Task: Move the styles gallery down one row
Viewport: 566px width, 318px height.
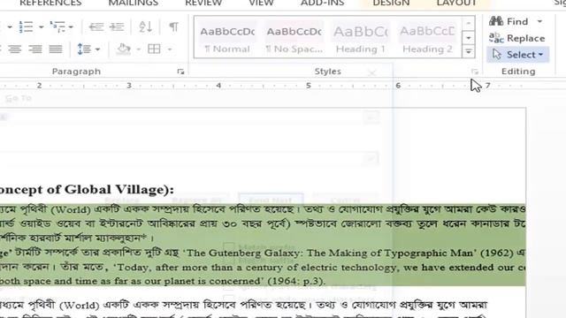Action: 468,38
